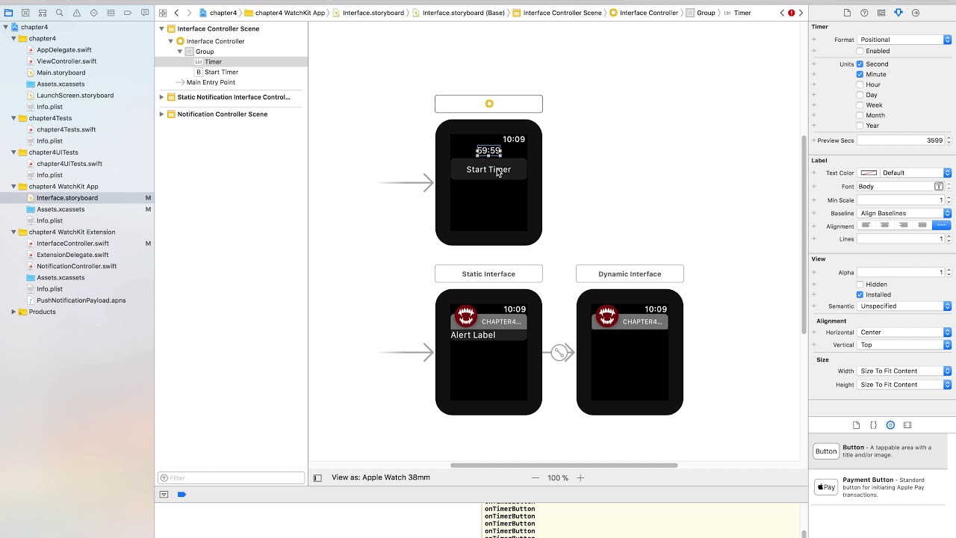Select Start Timer in document outline
This screenshot has height=538, width=956.
pyautogui.click(x=221, y=72)
